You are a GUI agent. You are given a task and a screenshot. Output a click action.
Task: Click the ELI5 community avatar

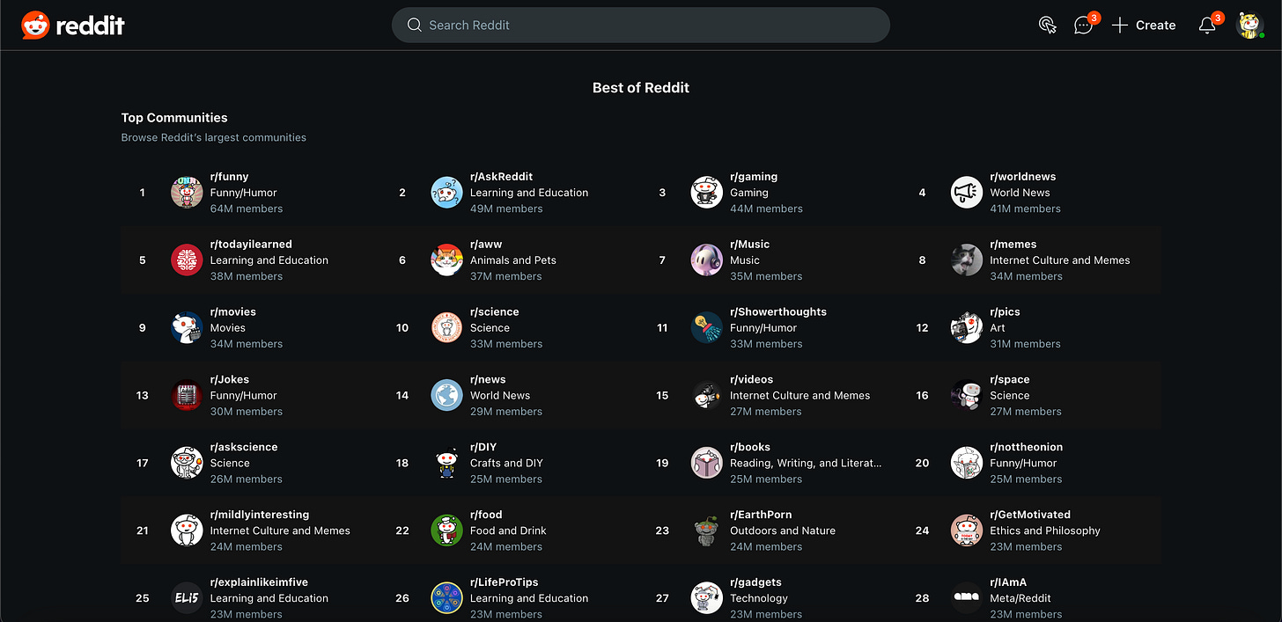[187, 598]
